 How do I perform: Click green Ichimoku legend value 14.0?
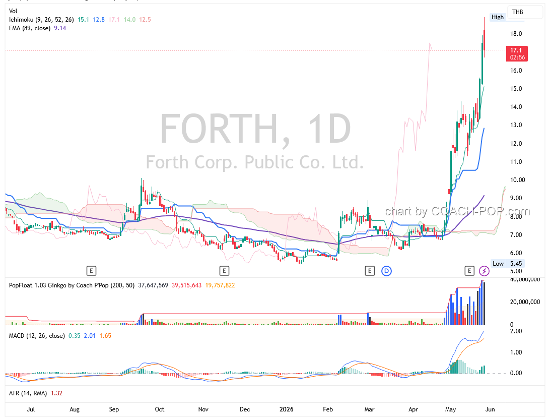point(129,20)
